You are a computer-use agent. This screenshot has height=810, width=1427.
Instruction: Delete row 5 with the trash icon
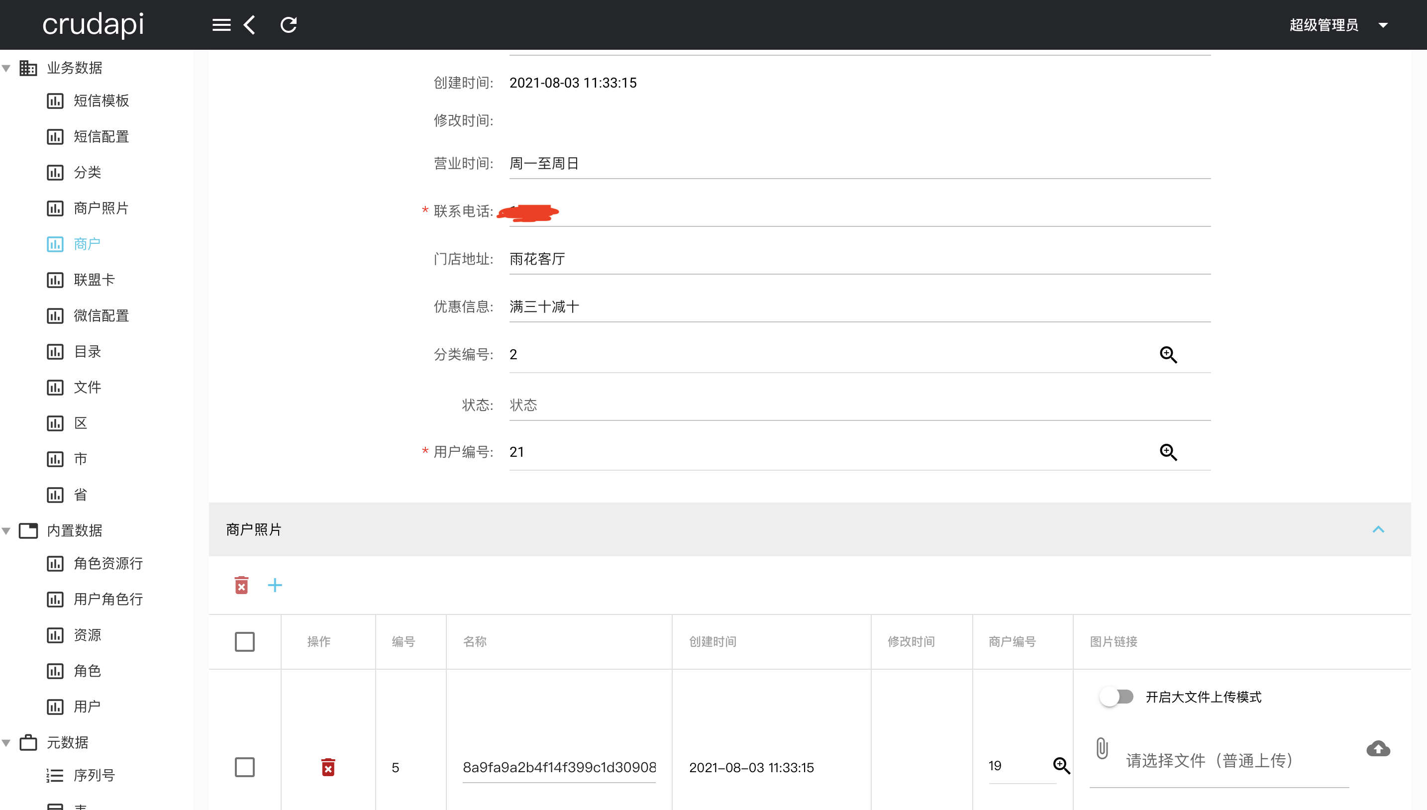pyautogui.click(x=328, y=767)
